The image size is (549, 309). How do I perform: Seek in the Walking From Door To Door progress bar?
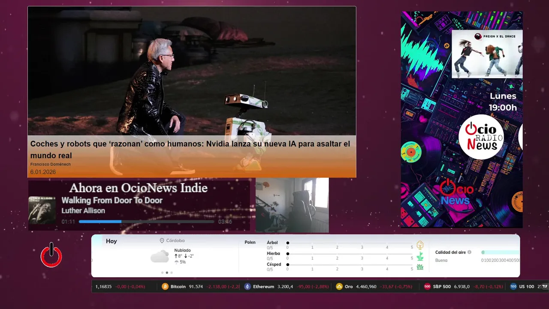coord(146,221)
